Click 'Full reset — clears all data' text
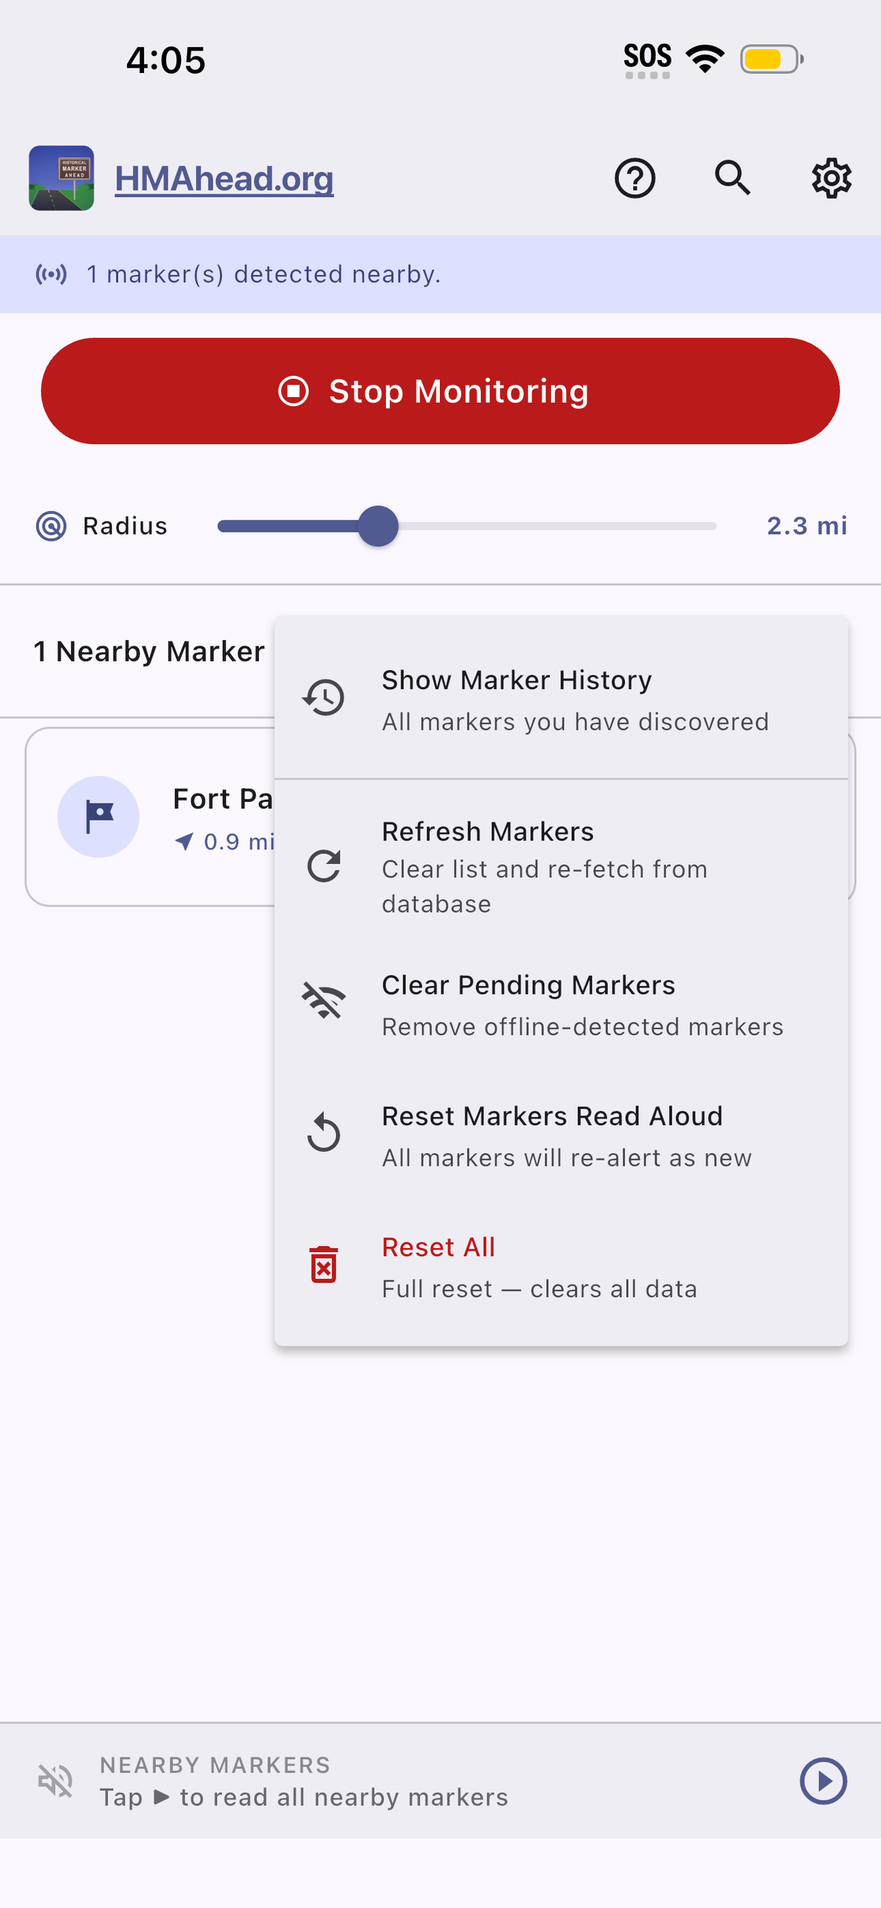 (x=539, y=1289)
